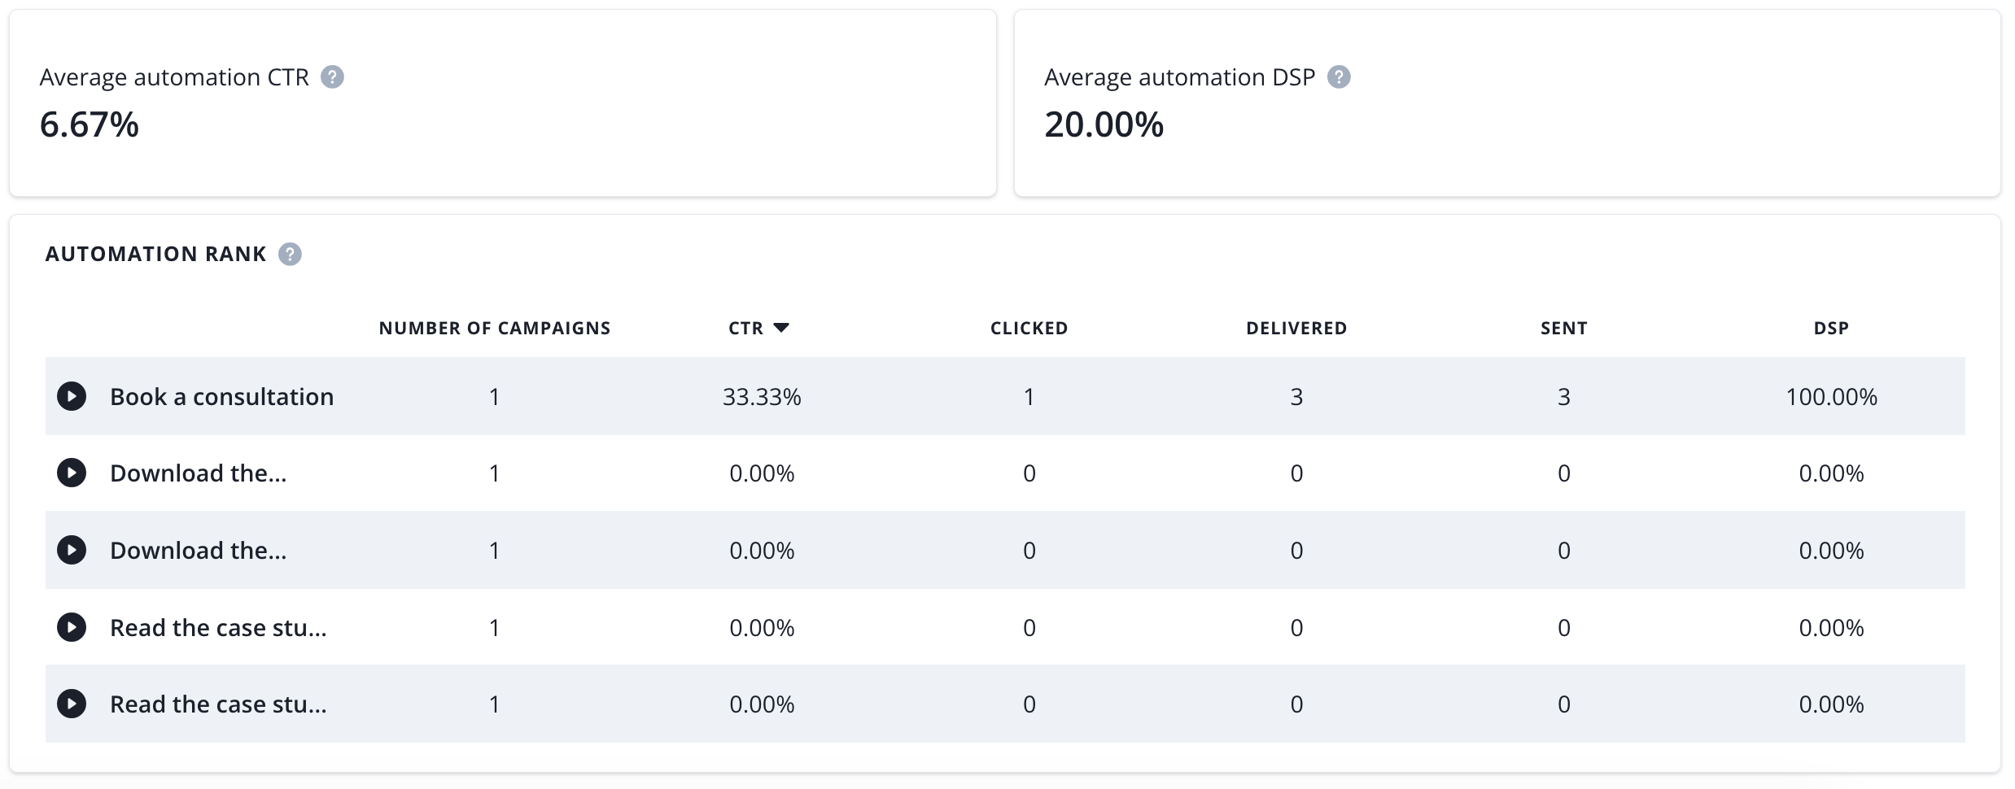
Task: Click the 100.00% DSP cell
Action: click(x=1831, y=397)
